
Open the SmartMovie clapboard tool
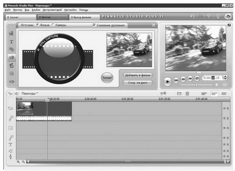click(11, 65)
